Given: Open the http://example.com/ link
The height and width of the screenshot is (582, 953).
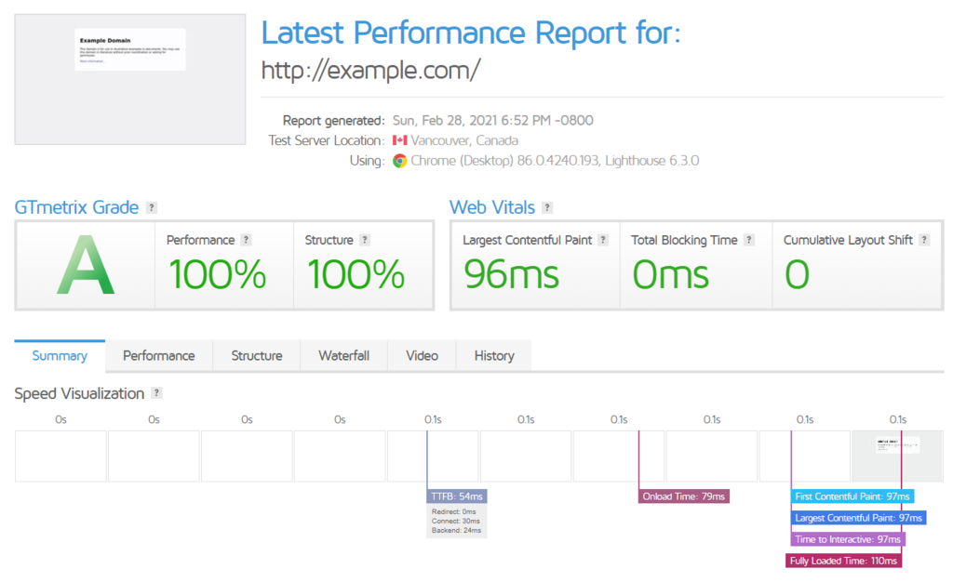Looking at the screenshot, I should coord(370,70).
